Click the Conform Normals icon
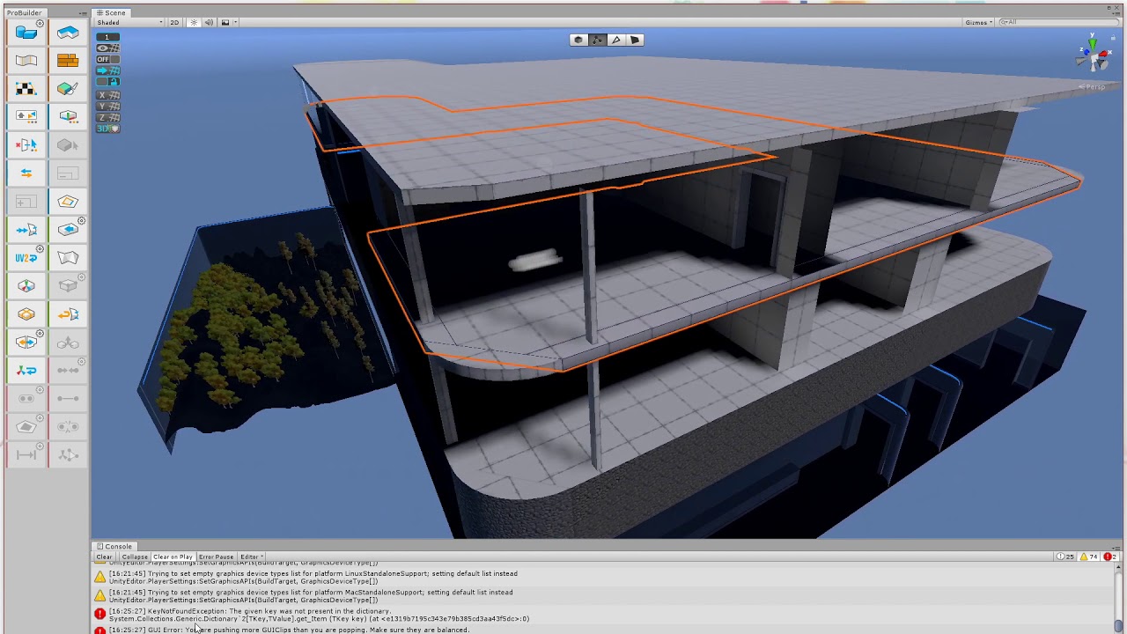The image size is (1127, 634). click(26, 230)
